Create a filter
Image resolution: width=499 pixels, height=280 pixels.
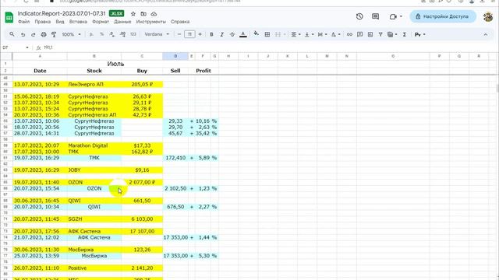tap(380, 34)
